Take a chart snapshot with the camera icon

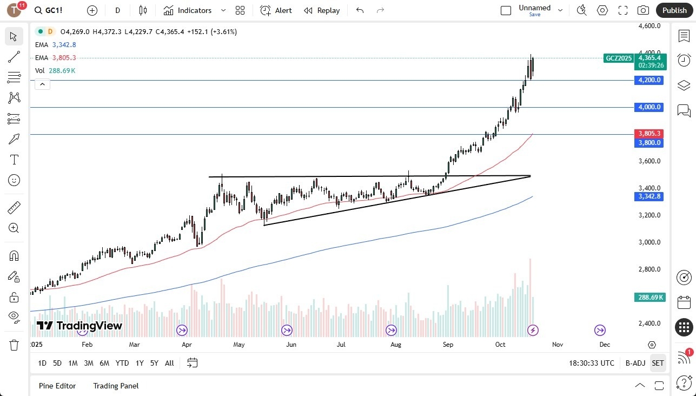(642, 10)
